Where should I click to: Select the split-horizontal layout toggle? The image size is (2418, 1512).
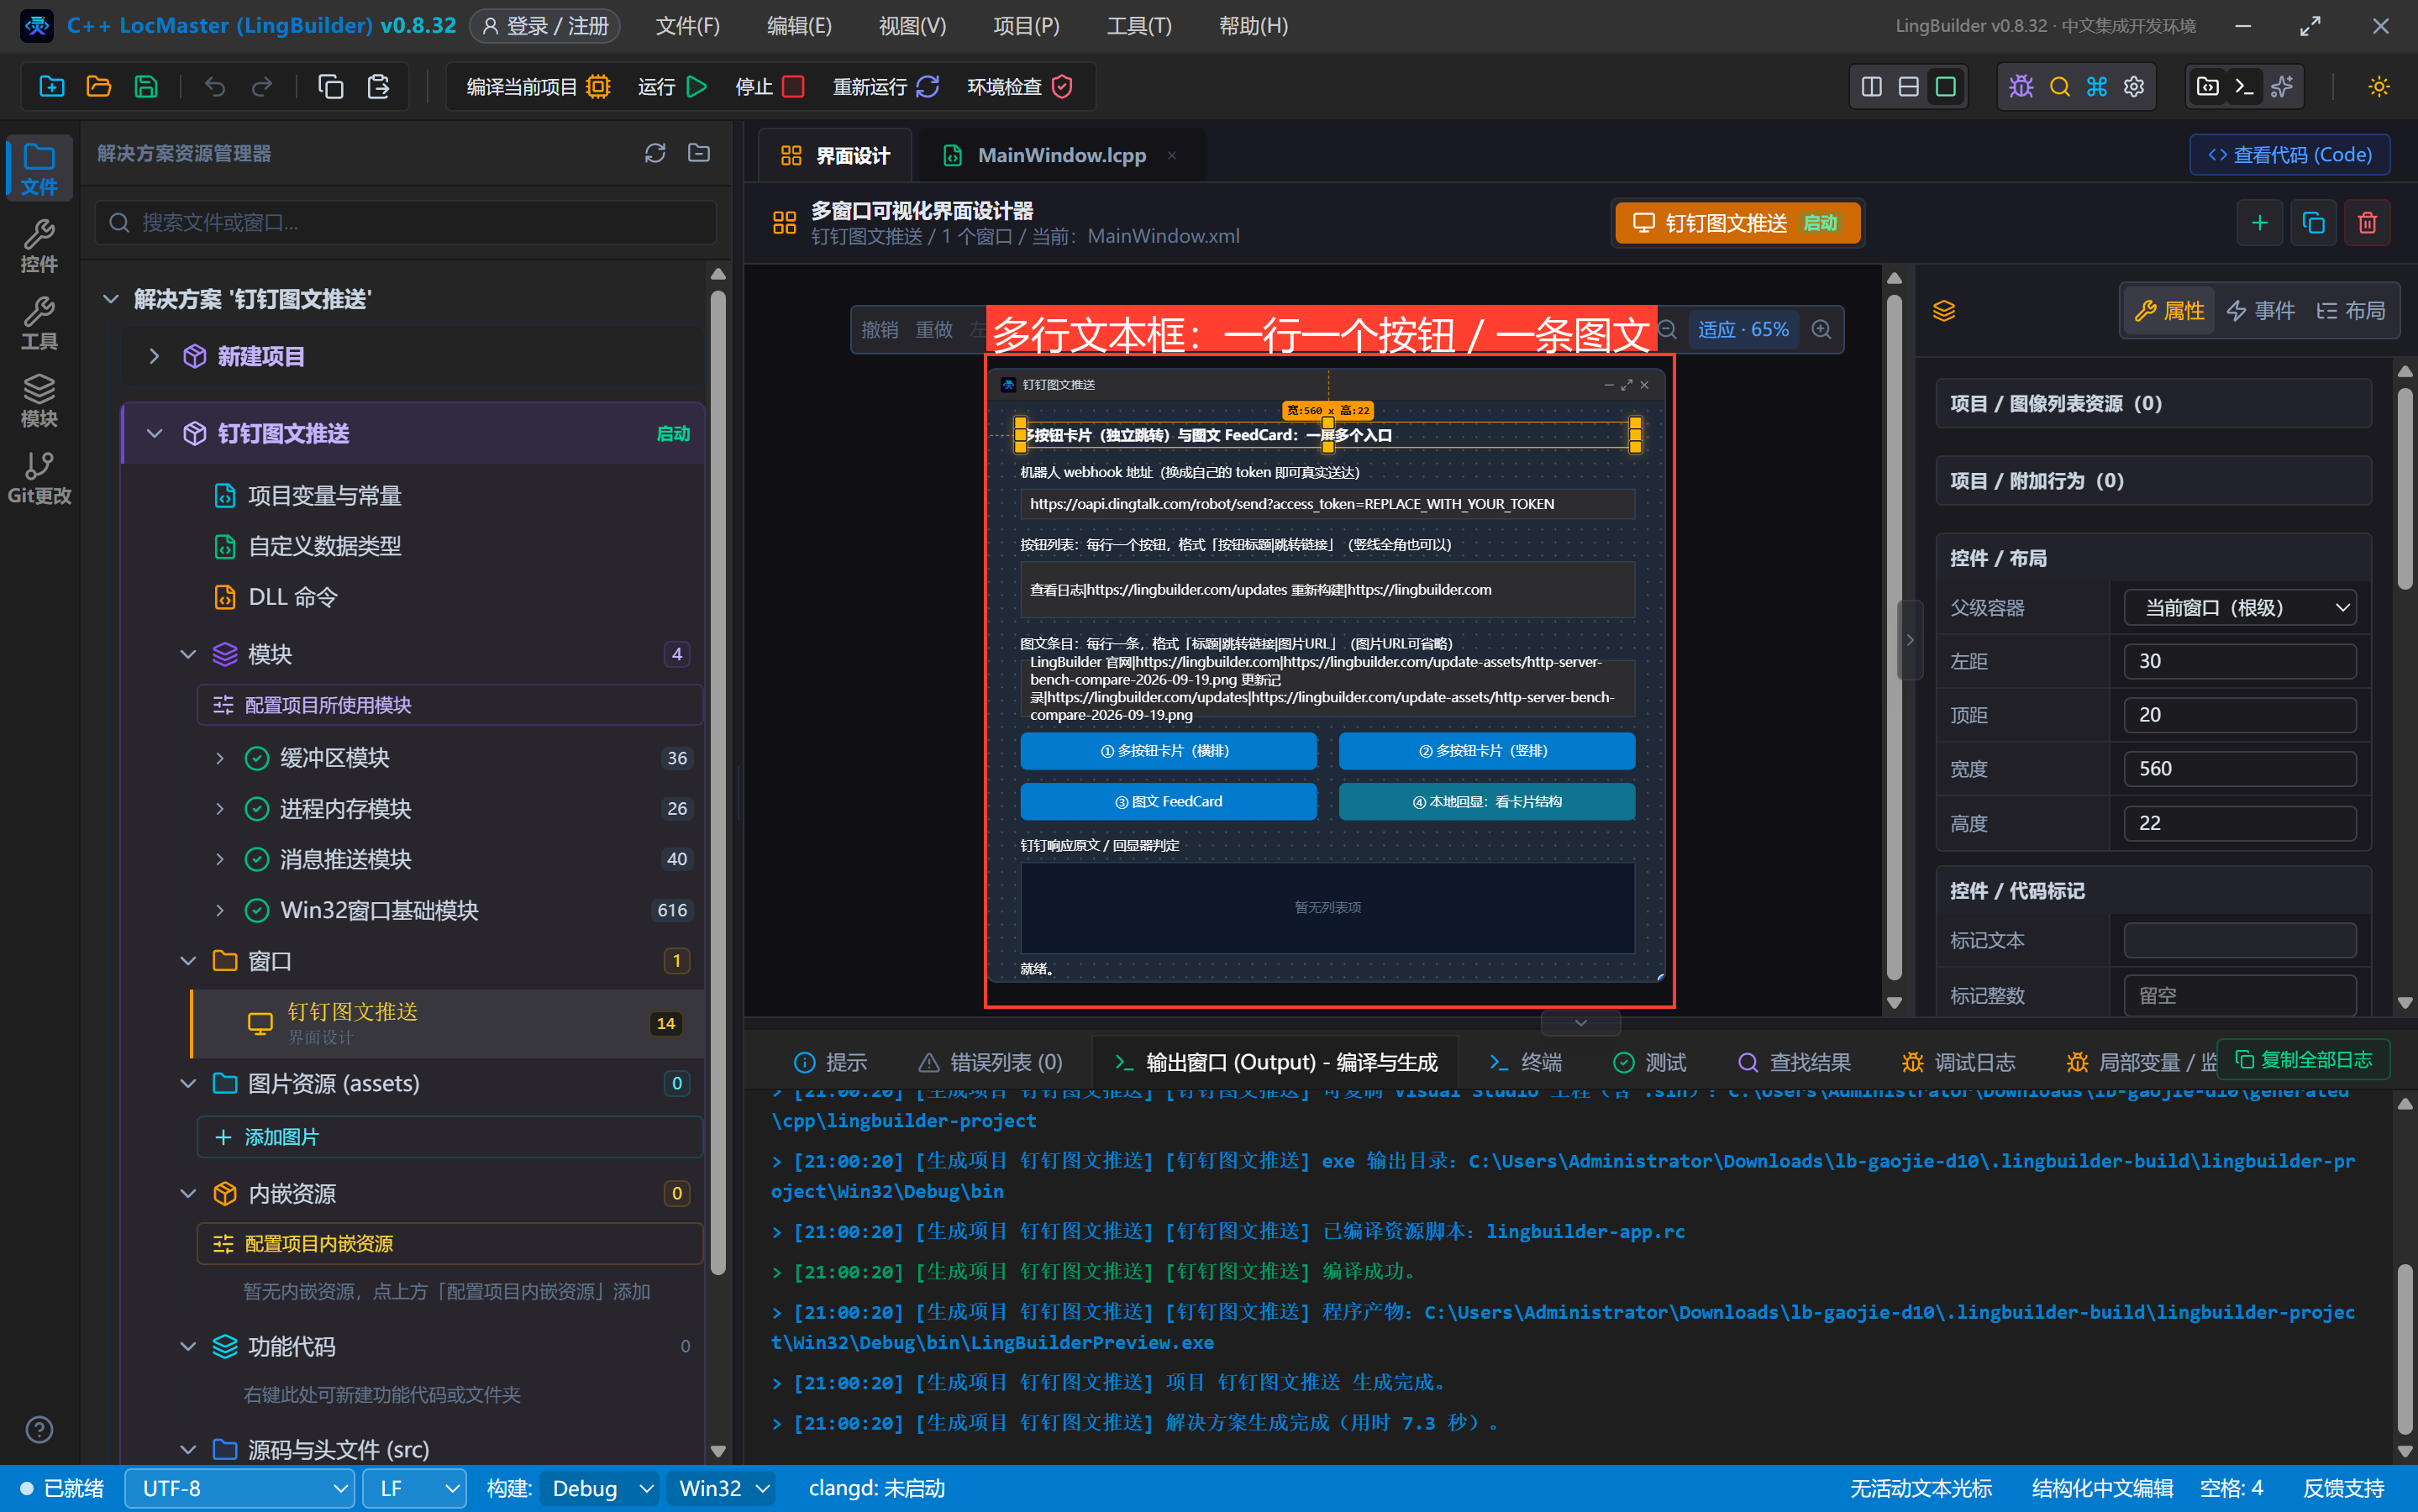1909,87
